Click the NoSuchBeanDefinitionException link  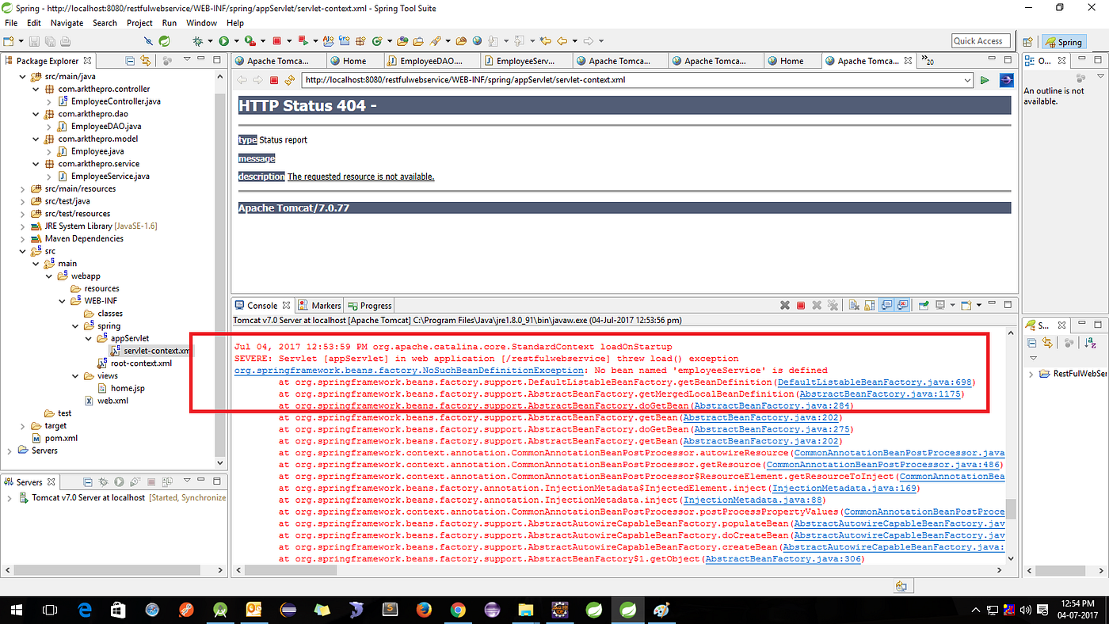coord(410,371)
